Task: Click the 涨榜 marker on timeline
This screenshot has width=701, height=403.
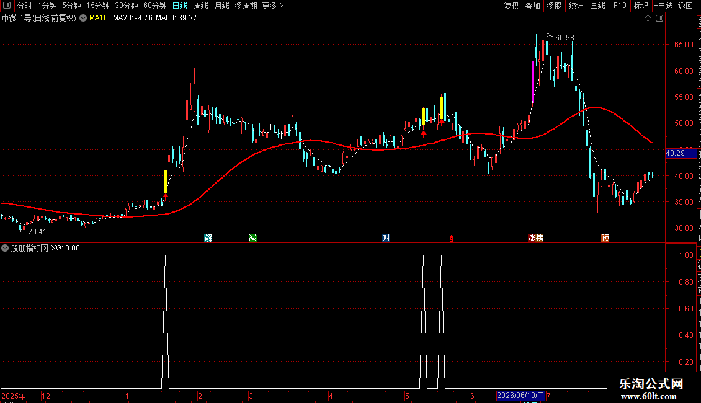Action: 535,238
